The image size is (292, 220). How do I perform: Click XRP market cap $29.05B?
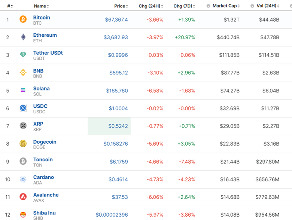229,126
